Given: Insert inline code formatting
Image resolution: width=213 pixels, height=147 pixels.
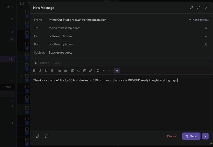Looking at the screenshot, I should [79, 71].
